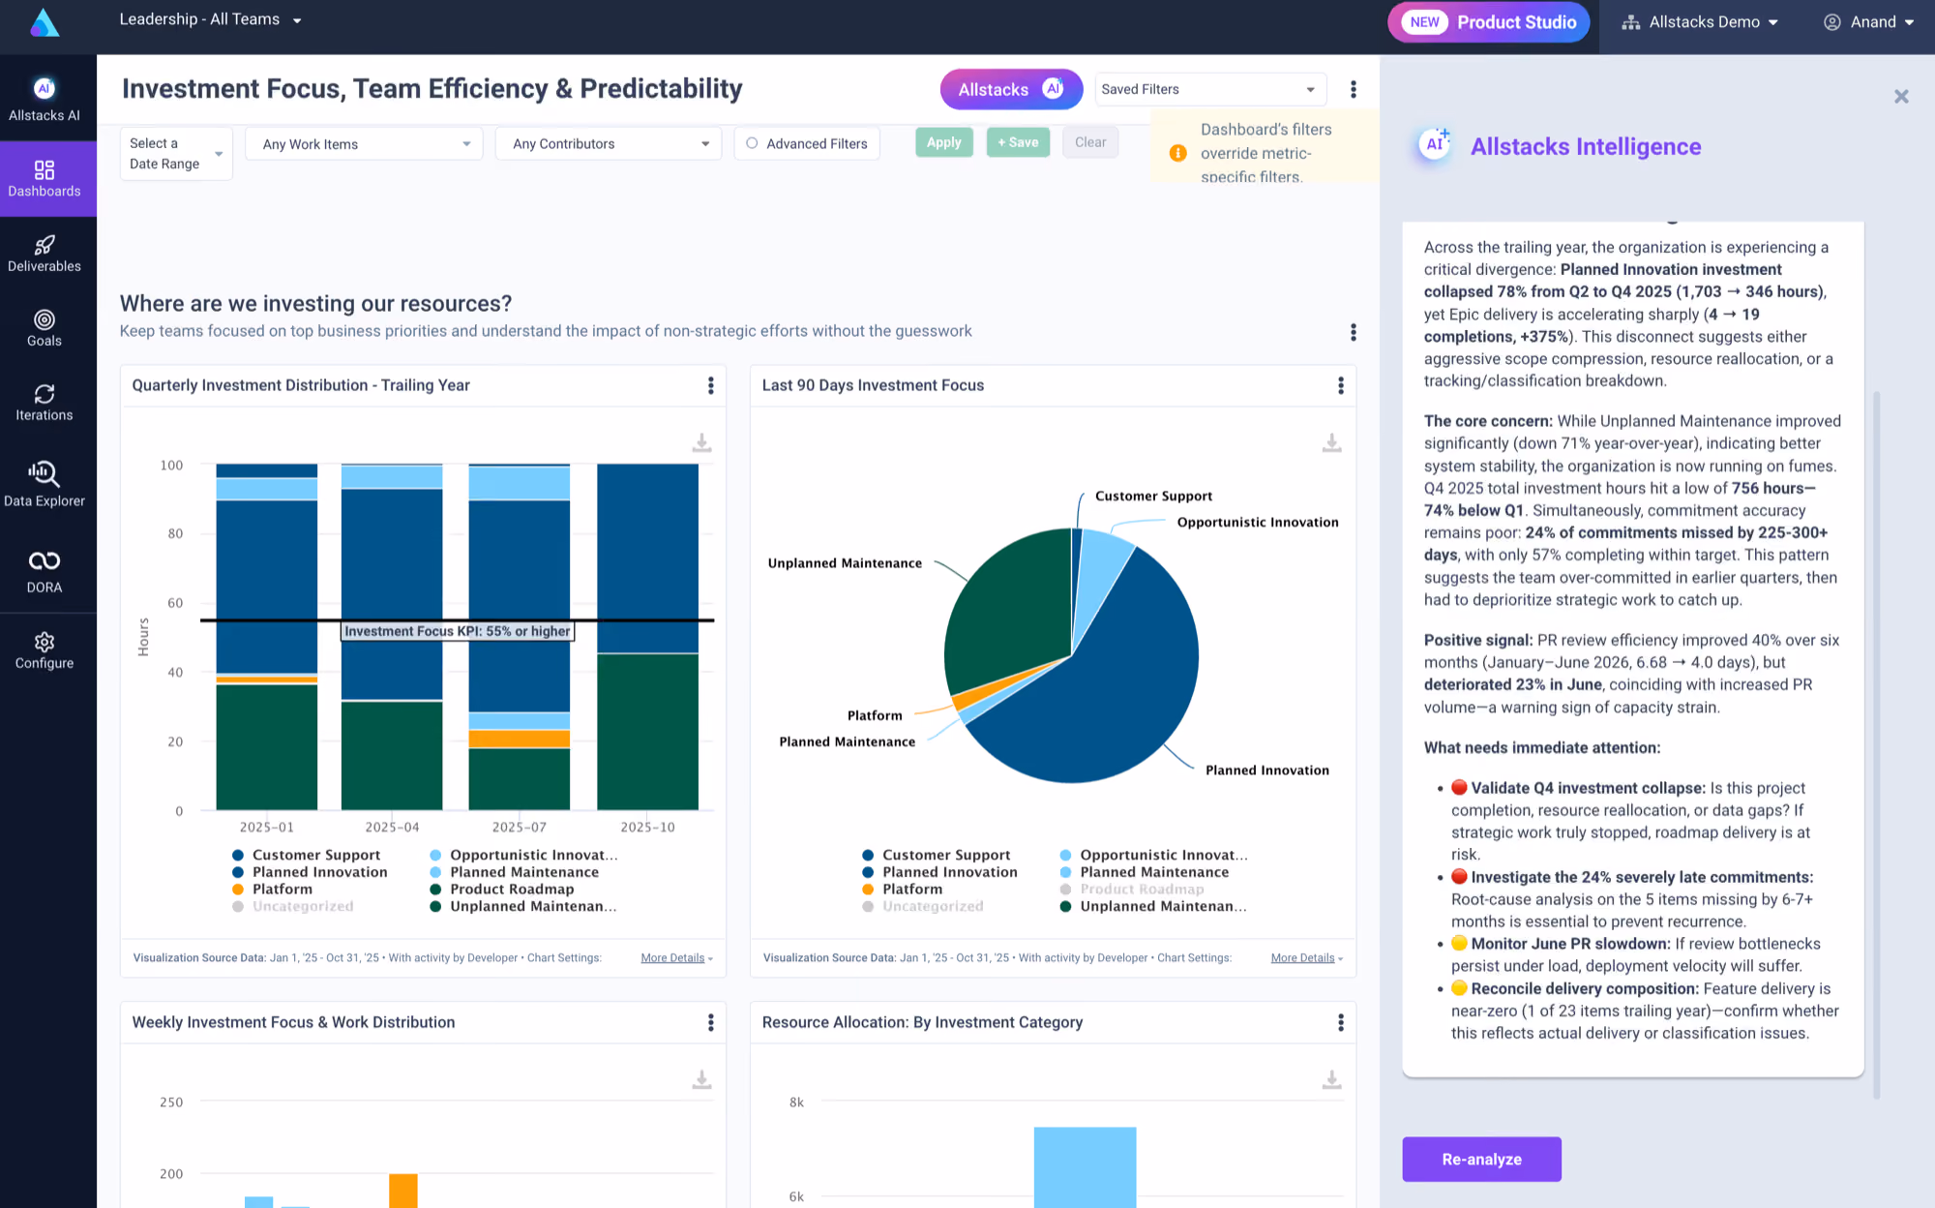Click the Anand user profile icon
1935x1208 pixels.
pyautogui.click(x=1831, y=22)
